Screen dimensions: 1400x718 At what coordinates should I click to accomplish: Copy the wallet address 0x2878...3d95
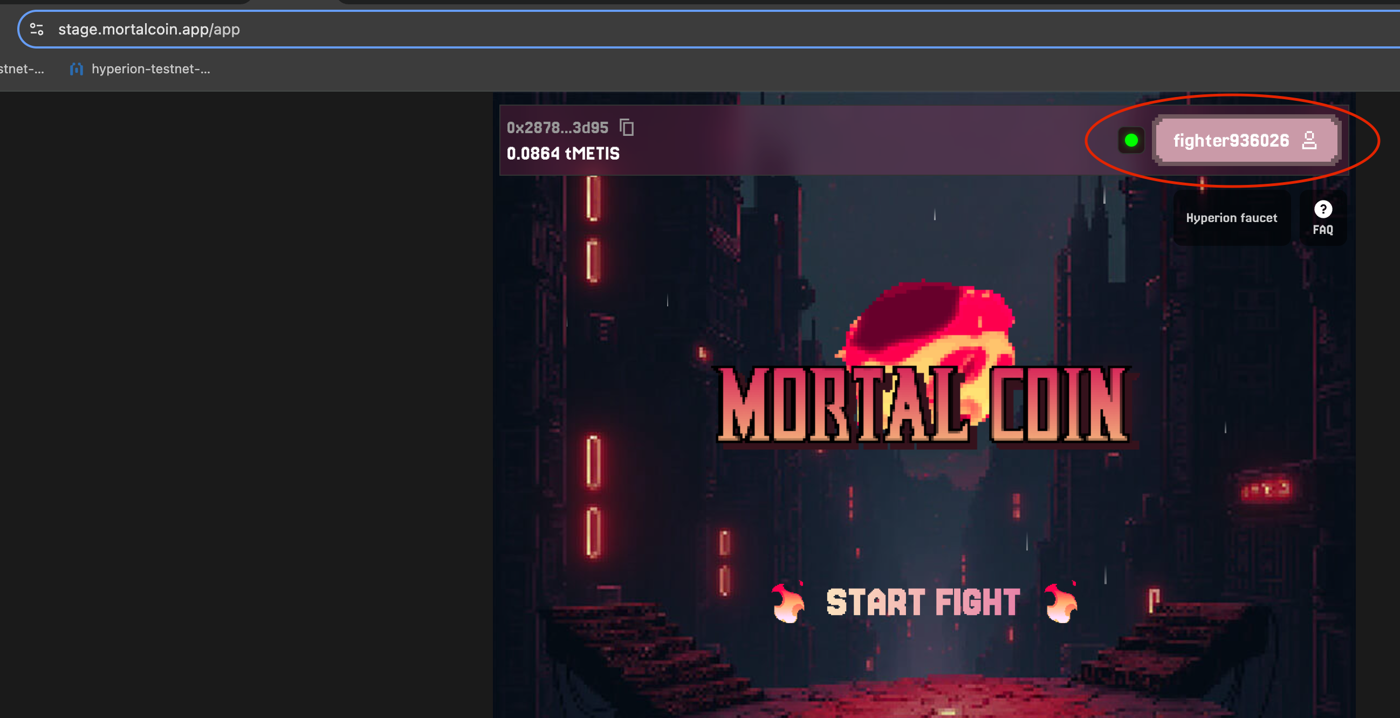pos(627,128)
